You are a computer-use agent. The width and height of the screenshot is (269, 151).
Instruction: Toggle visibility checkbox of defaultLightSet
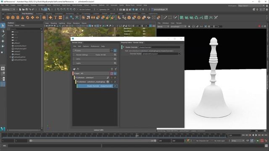[13, 57]
